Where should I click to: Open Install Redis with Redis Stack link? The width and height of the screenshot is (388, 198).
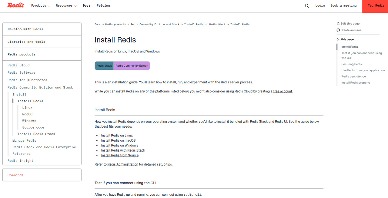[x=123, y=150]
